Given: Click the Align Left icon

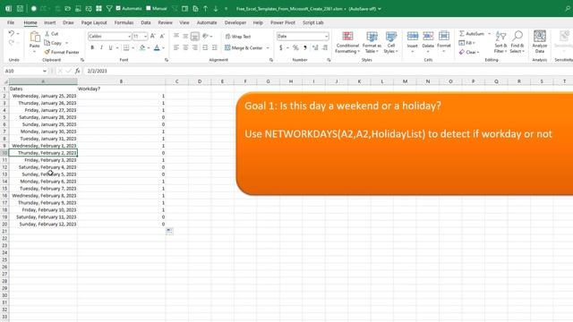Looking at the screenshot, I should 176,47.
